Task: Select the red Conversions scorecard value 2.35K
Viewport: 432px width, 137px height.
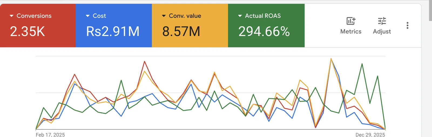Action: coord(28,31)
